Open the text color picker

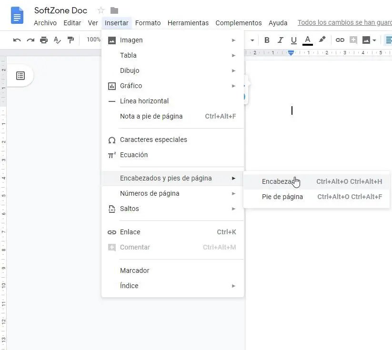(308, 40)
